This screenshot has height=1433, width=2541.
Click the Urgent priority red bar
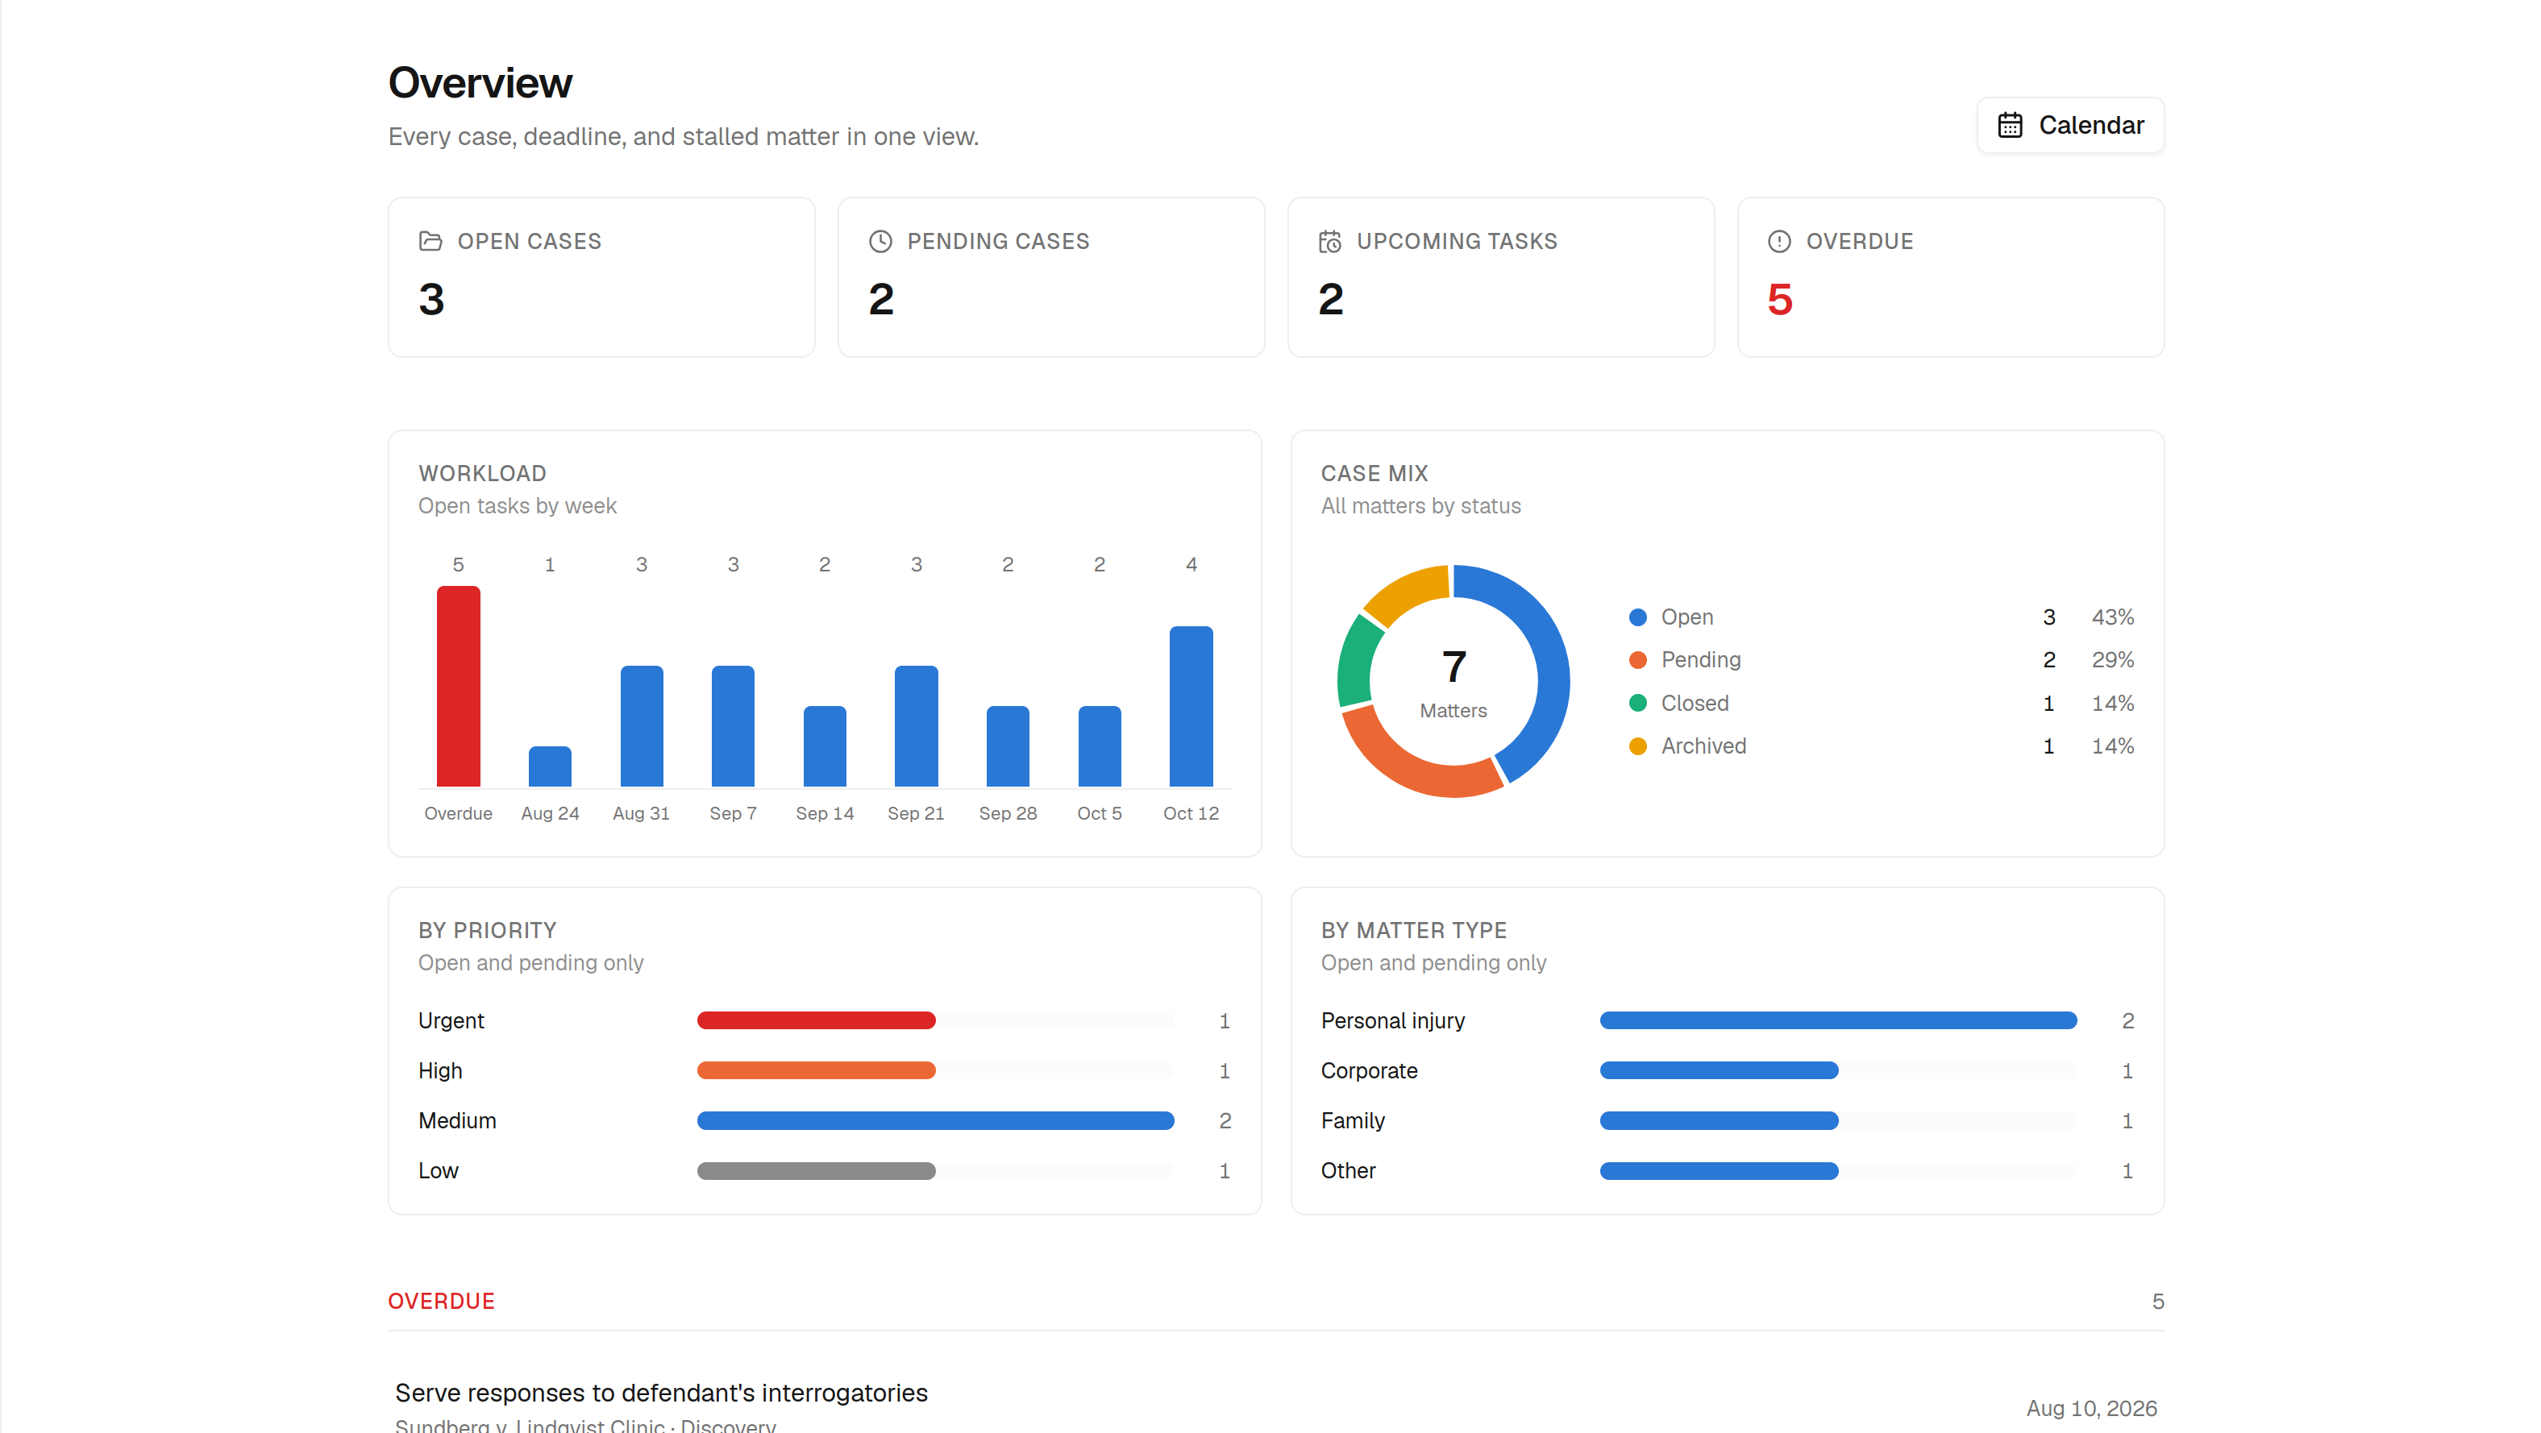click(816, 1021)
